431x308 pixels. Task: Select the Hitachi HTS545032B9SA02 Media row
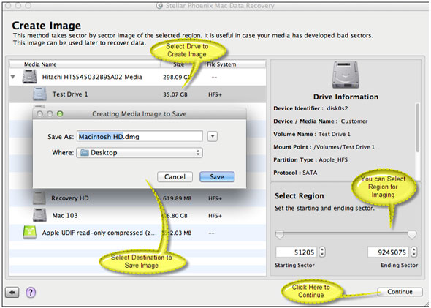[x=138, y=77]
